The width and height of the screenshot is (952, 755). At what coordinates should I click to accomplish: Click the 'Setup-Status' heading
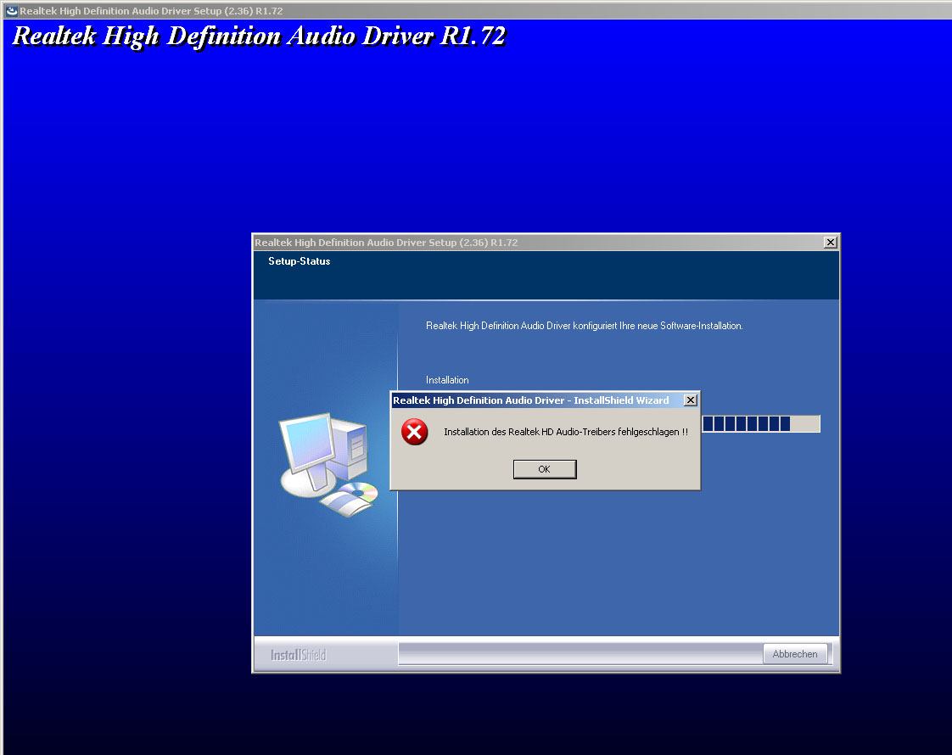[x=300, y=261]
